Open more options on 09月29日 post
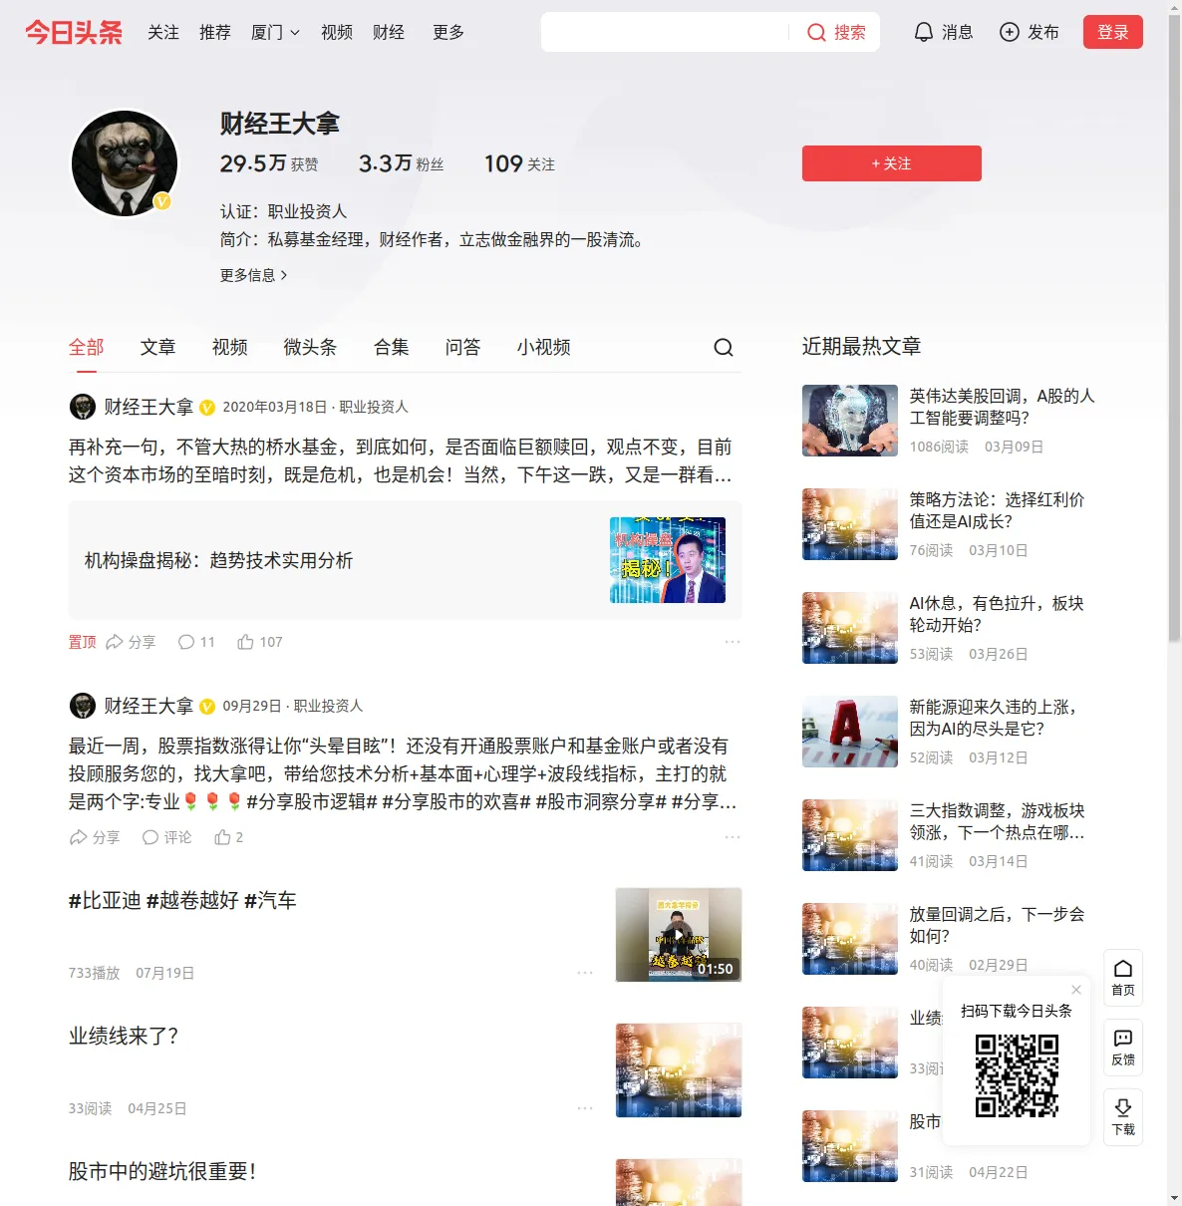 (x=733, y=837)
